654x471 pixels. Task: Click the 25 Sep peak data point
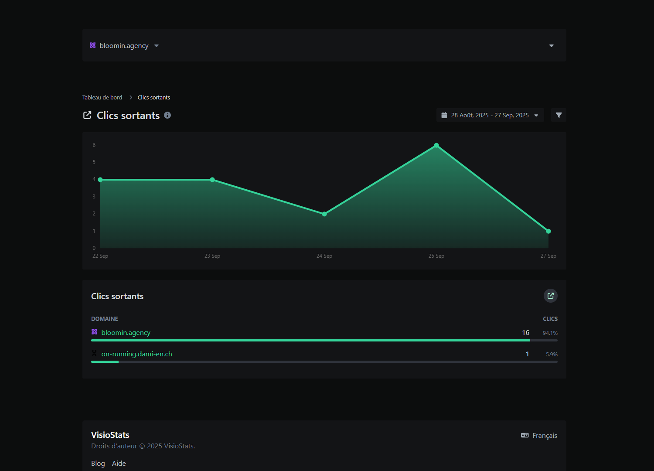click(436, 145)
